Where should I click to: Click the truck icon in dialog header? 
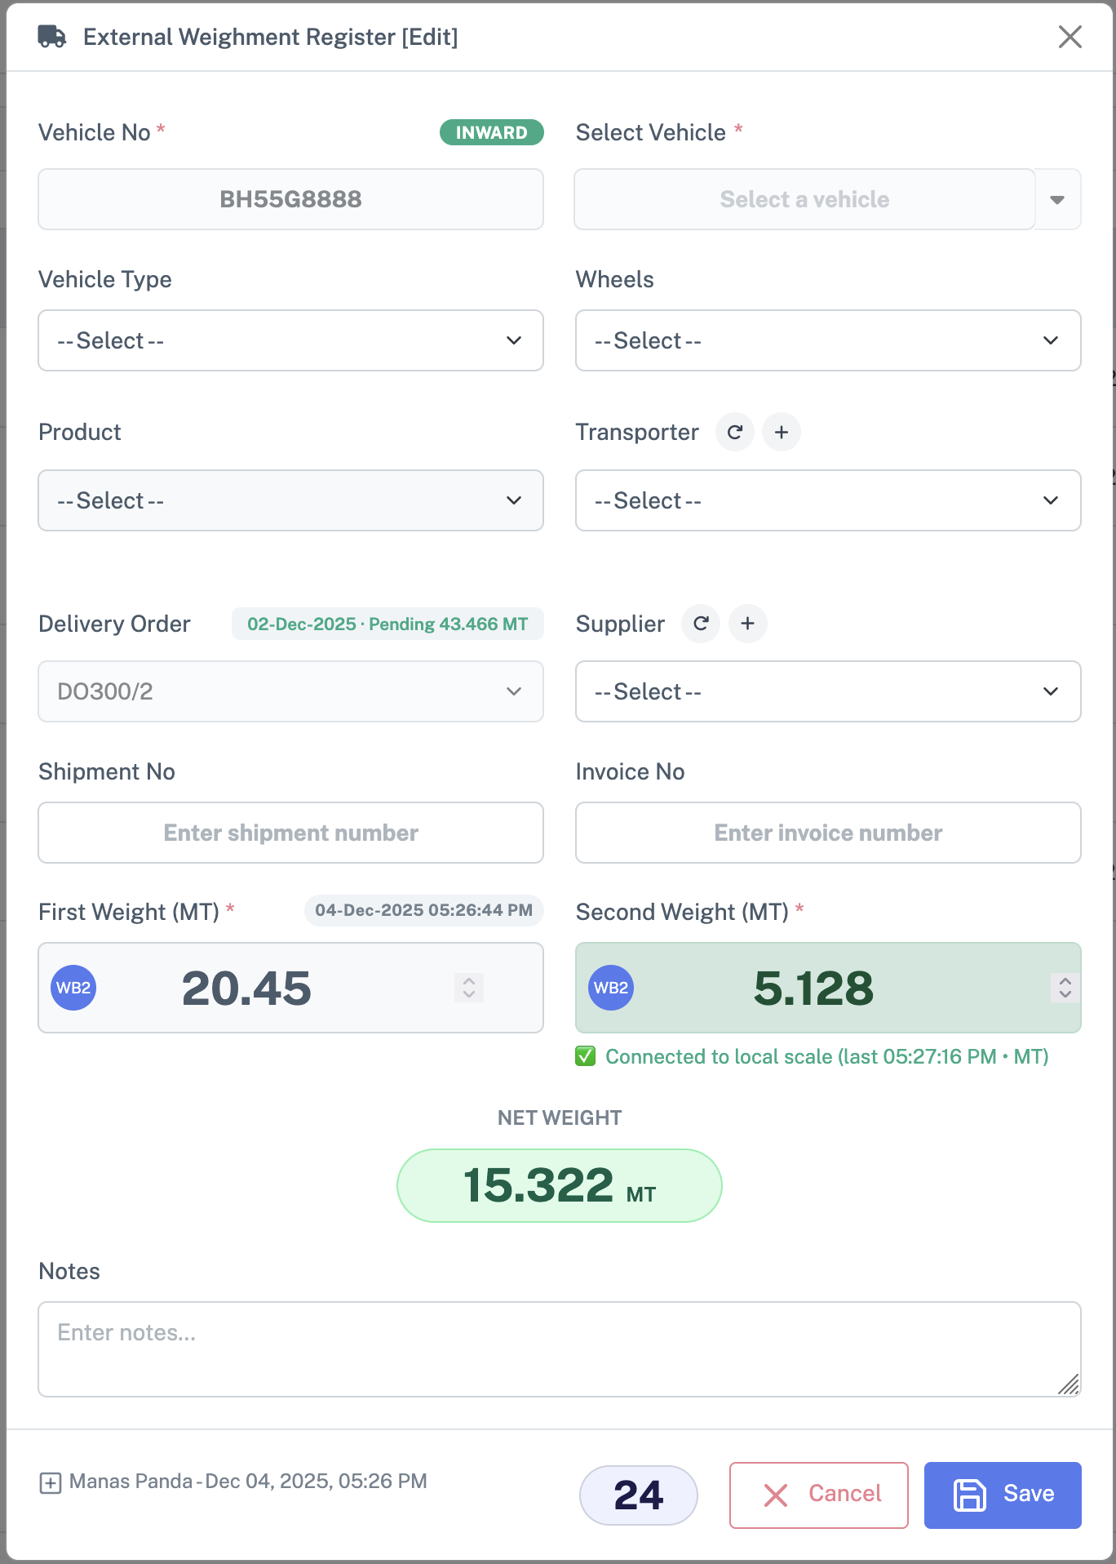52,37
